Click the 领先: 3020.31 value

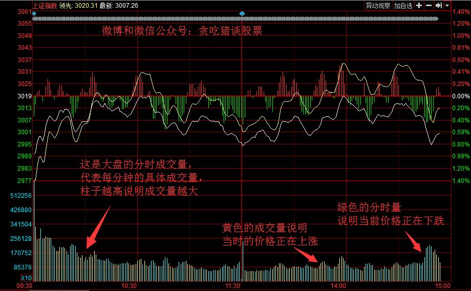point(78,6)
